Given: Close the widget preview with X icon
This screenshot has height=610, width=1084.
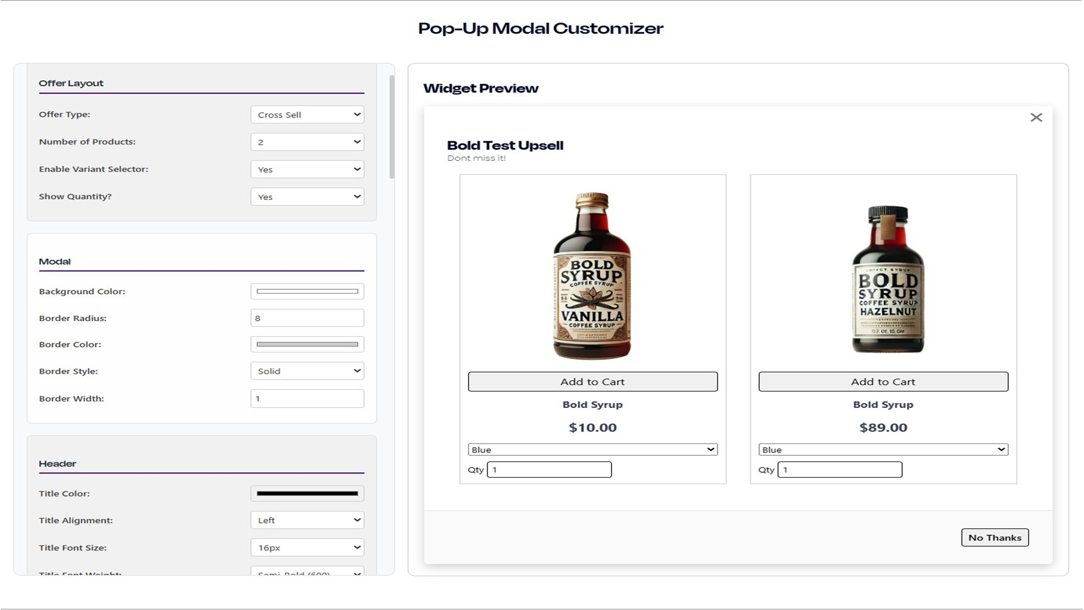Looking at the screenshot, I should 1036,117.
